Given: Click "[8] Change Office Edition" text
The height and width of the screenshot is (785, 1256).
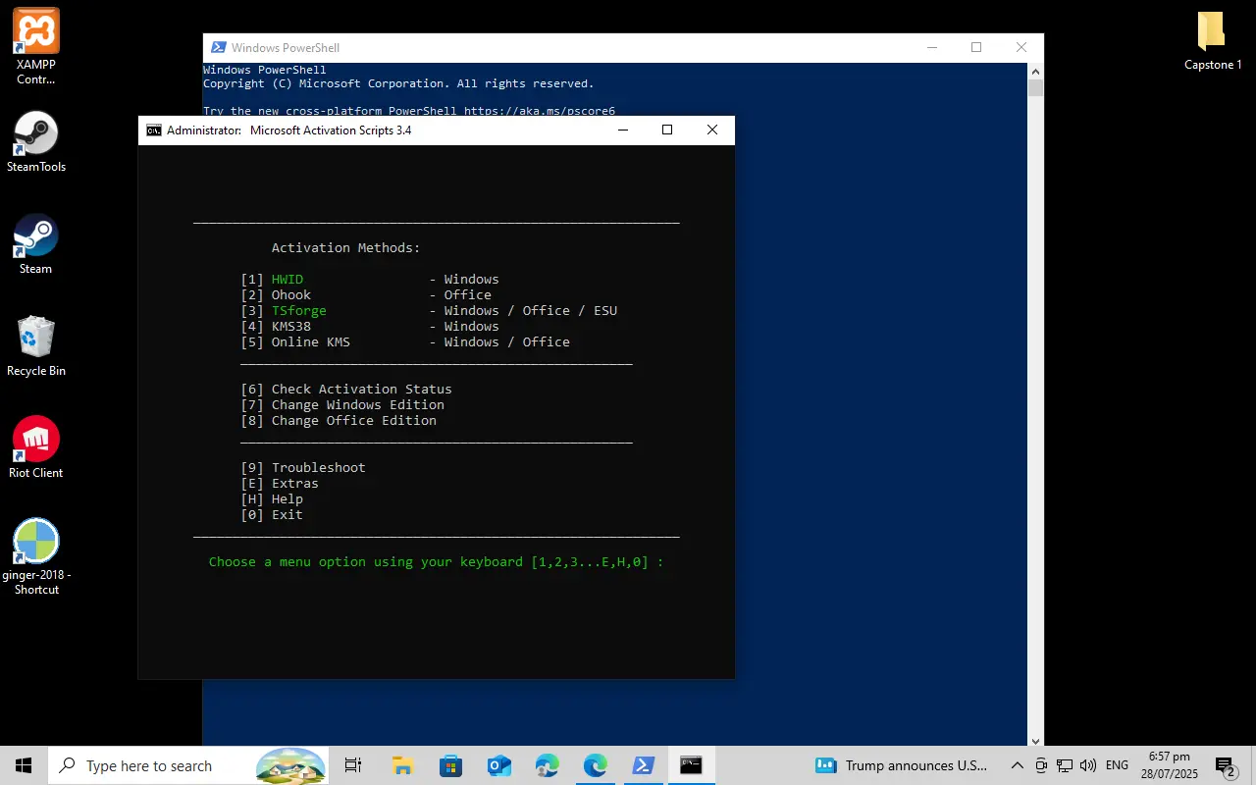Looking at the screenshot, I should (x=339, y=421).
